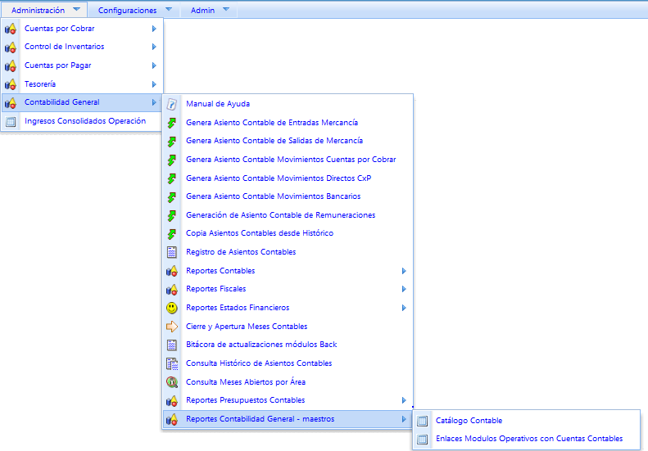Image resolution: width=648 pixels, height=451 pixels.
Task: Click the icon beside Reportes Presupuestos Contables
Action: [172, 400]
